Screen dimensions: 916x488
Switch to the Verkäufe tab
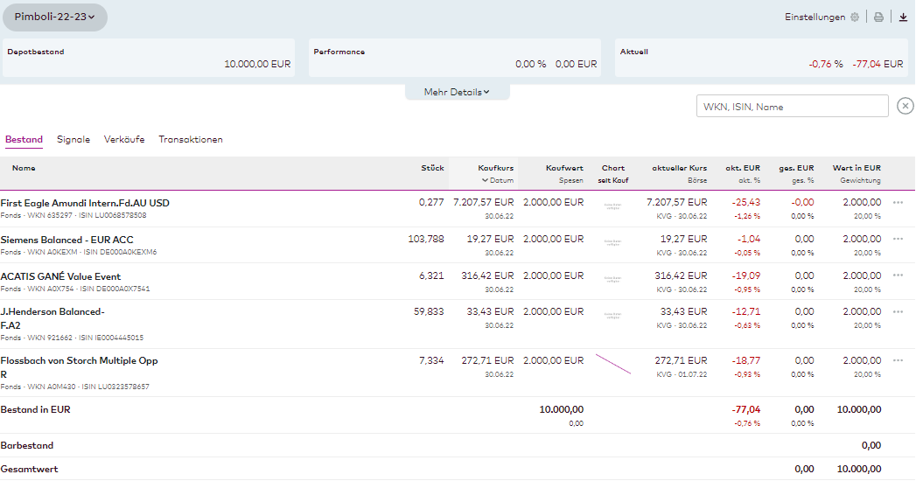[124, 140]
